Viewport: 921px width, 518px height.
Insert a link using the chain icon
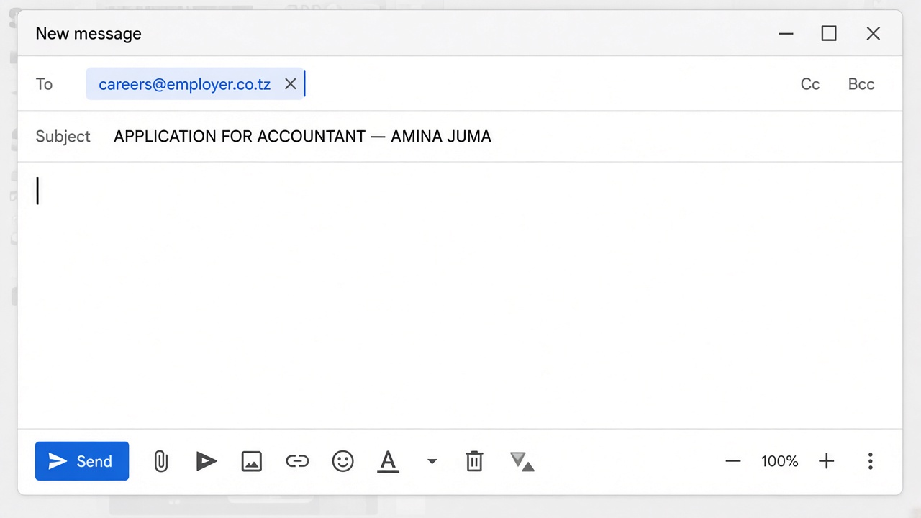point(297,461)
